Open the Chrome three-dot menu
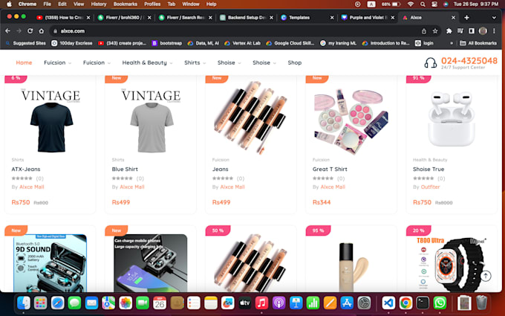 coord(494,31)
